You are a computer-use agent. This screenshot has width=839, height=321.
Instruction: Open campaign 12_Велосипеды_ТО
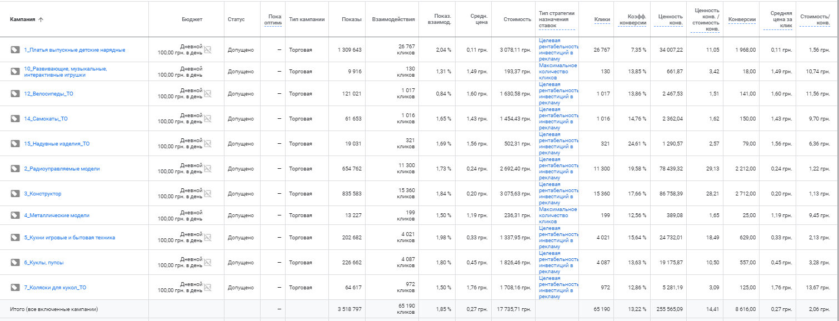[48, 94]
